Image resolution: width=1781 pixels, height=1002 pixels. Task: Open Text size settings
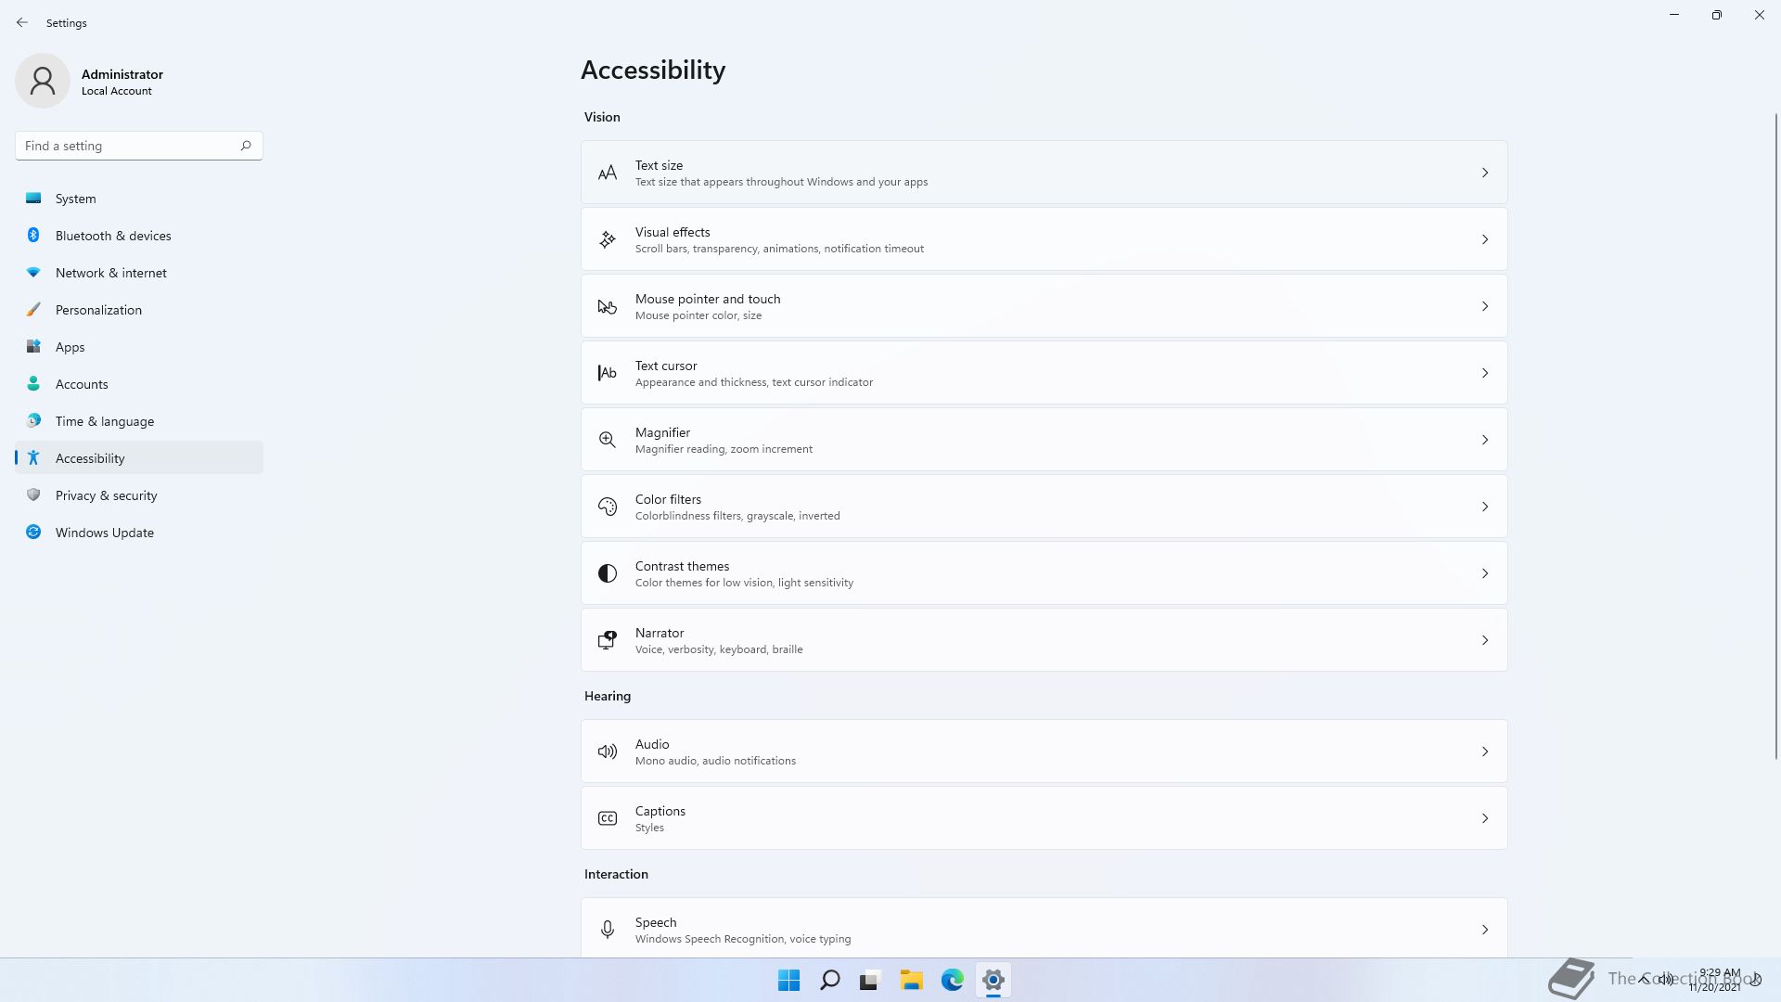1044,173
